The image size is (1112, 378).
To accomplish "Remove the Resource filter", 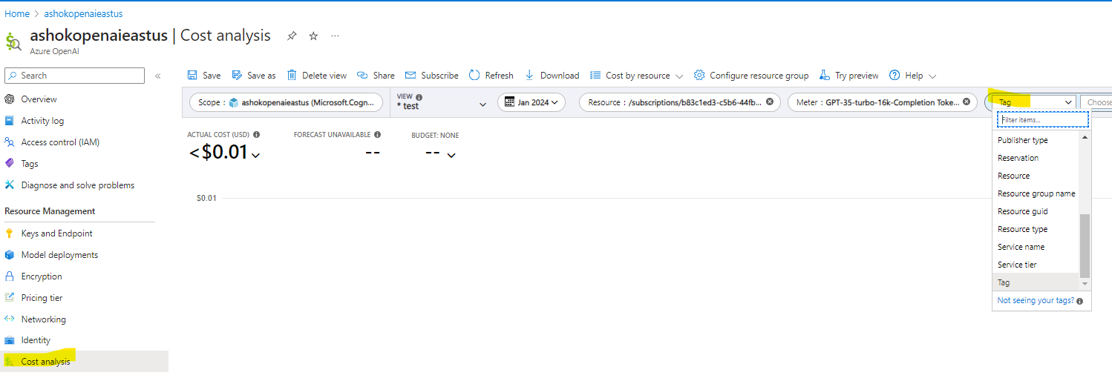I will tap(770, 102).
